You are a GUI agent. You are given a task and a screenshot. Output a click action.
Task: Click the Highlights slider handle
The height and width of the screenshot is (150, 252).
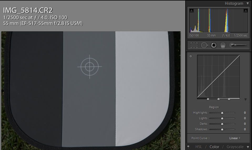222,113
